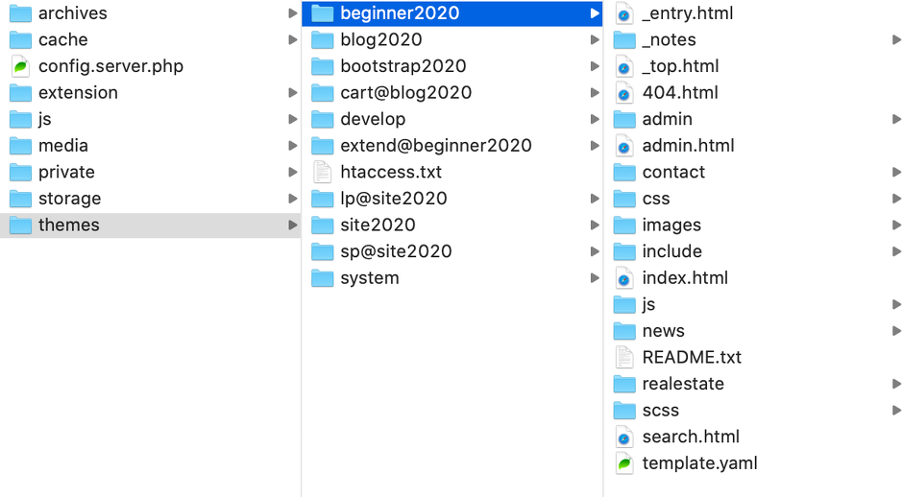Open the _notes folder
The width and height of the screenshot is (903, 497).
pos(669,40)
